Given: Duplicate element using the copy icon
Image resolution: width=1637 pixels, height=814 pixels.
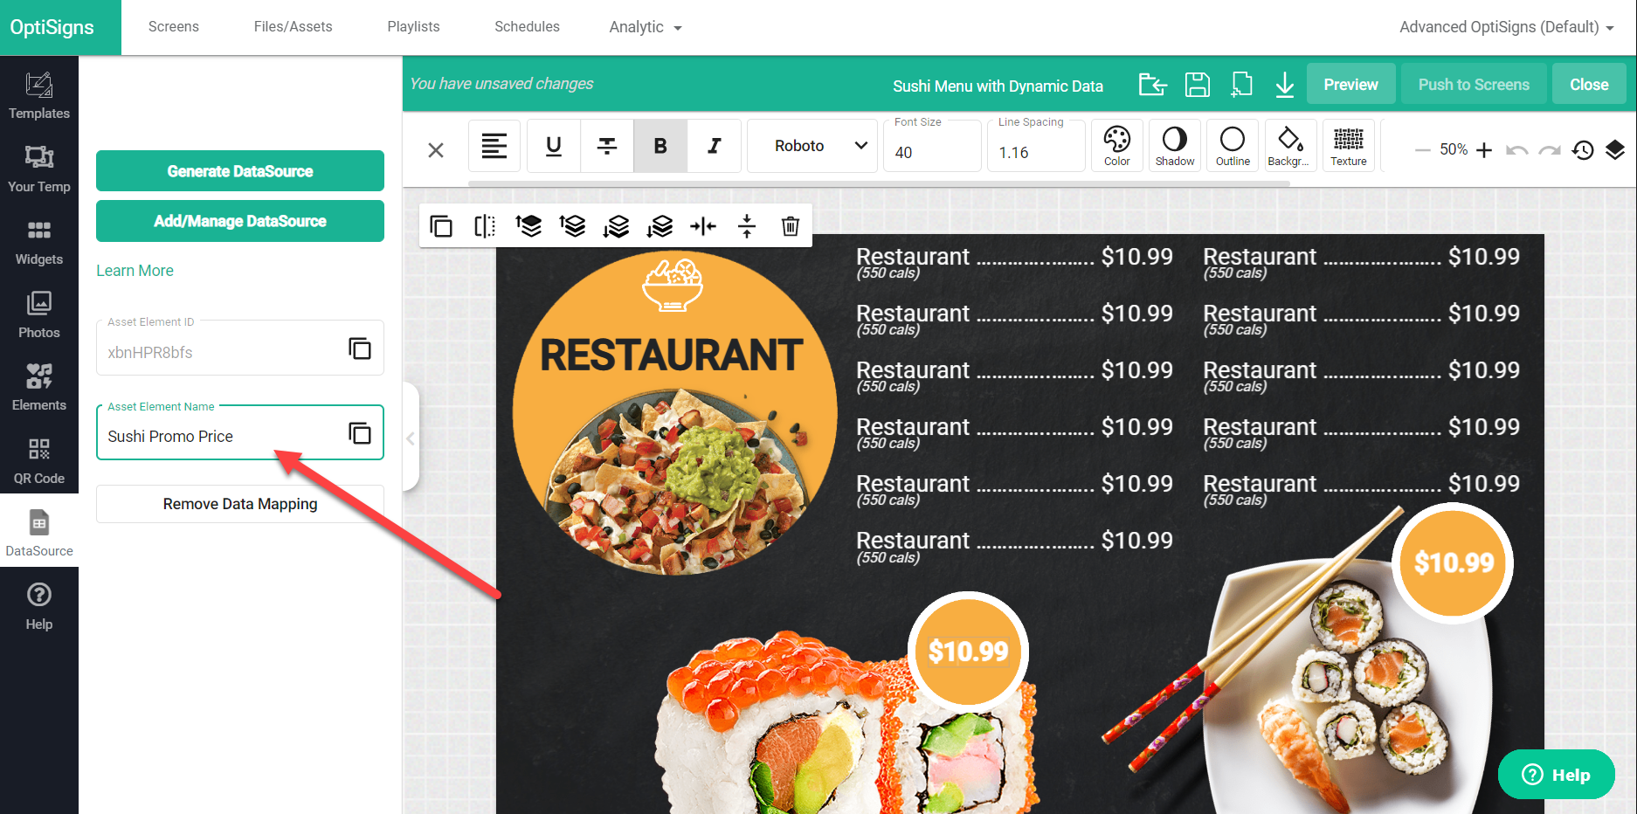Looking at the screenshot, I should (441, 226).
